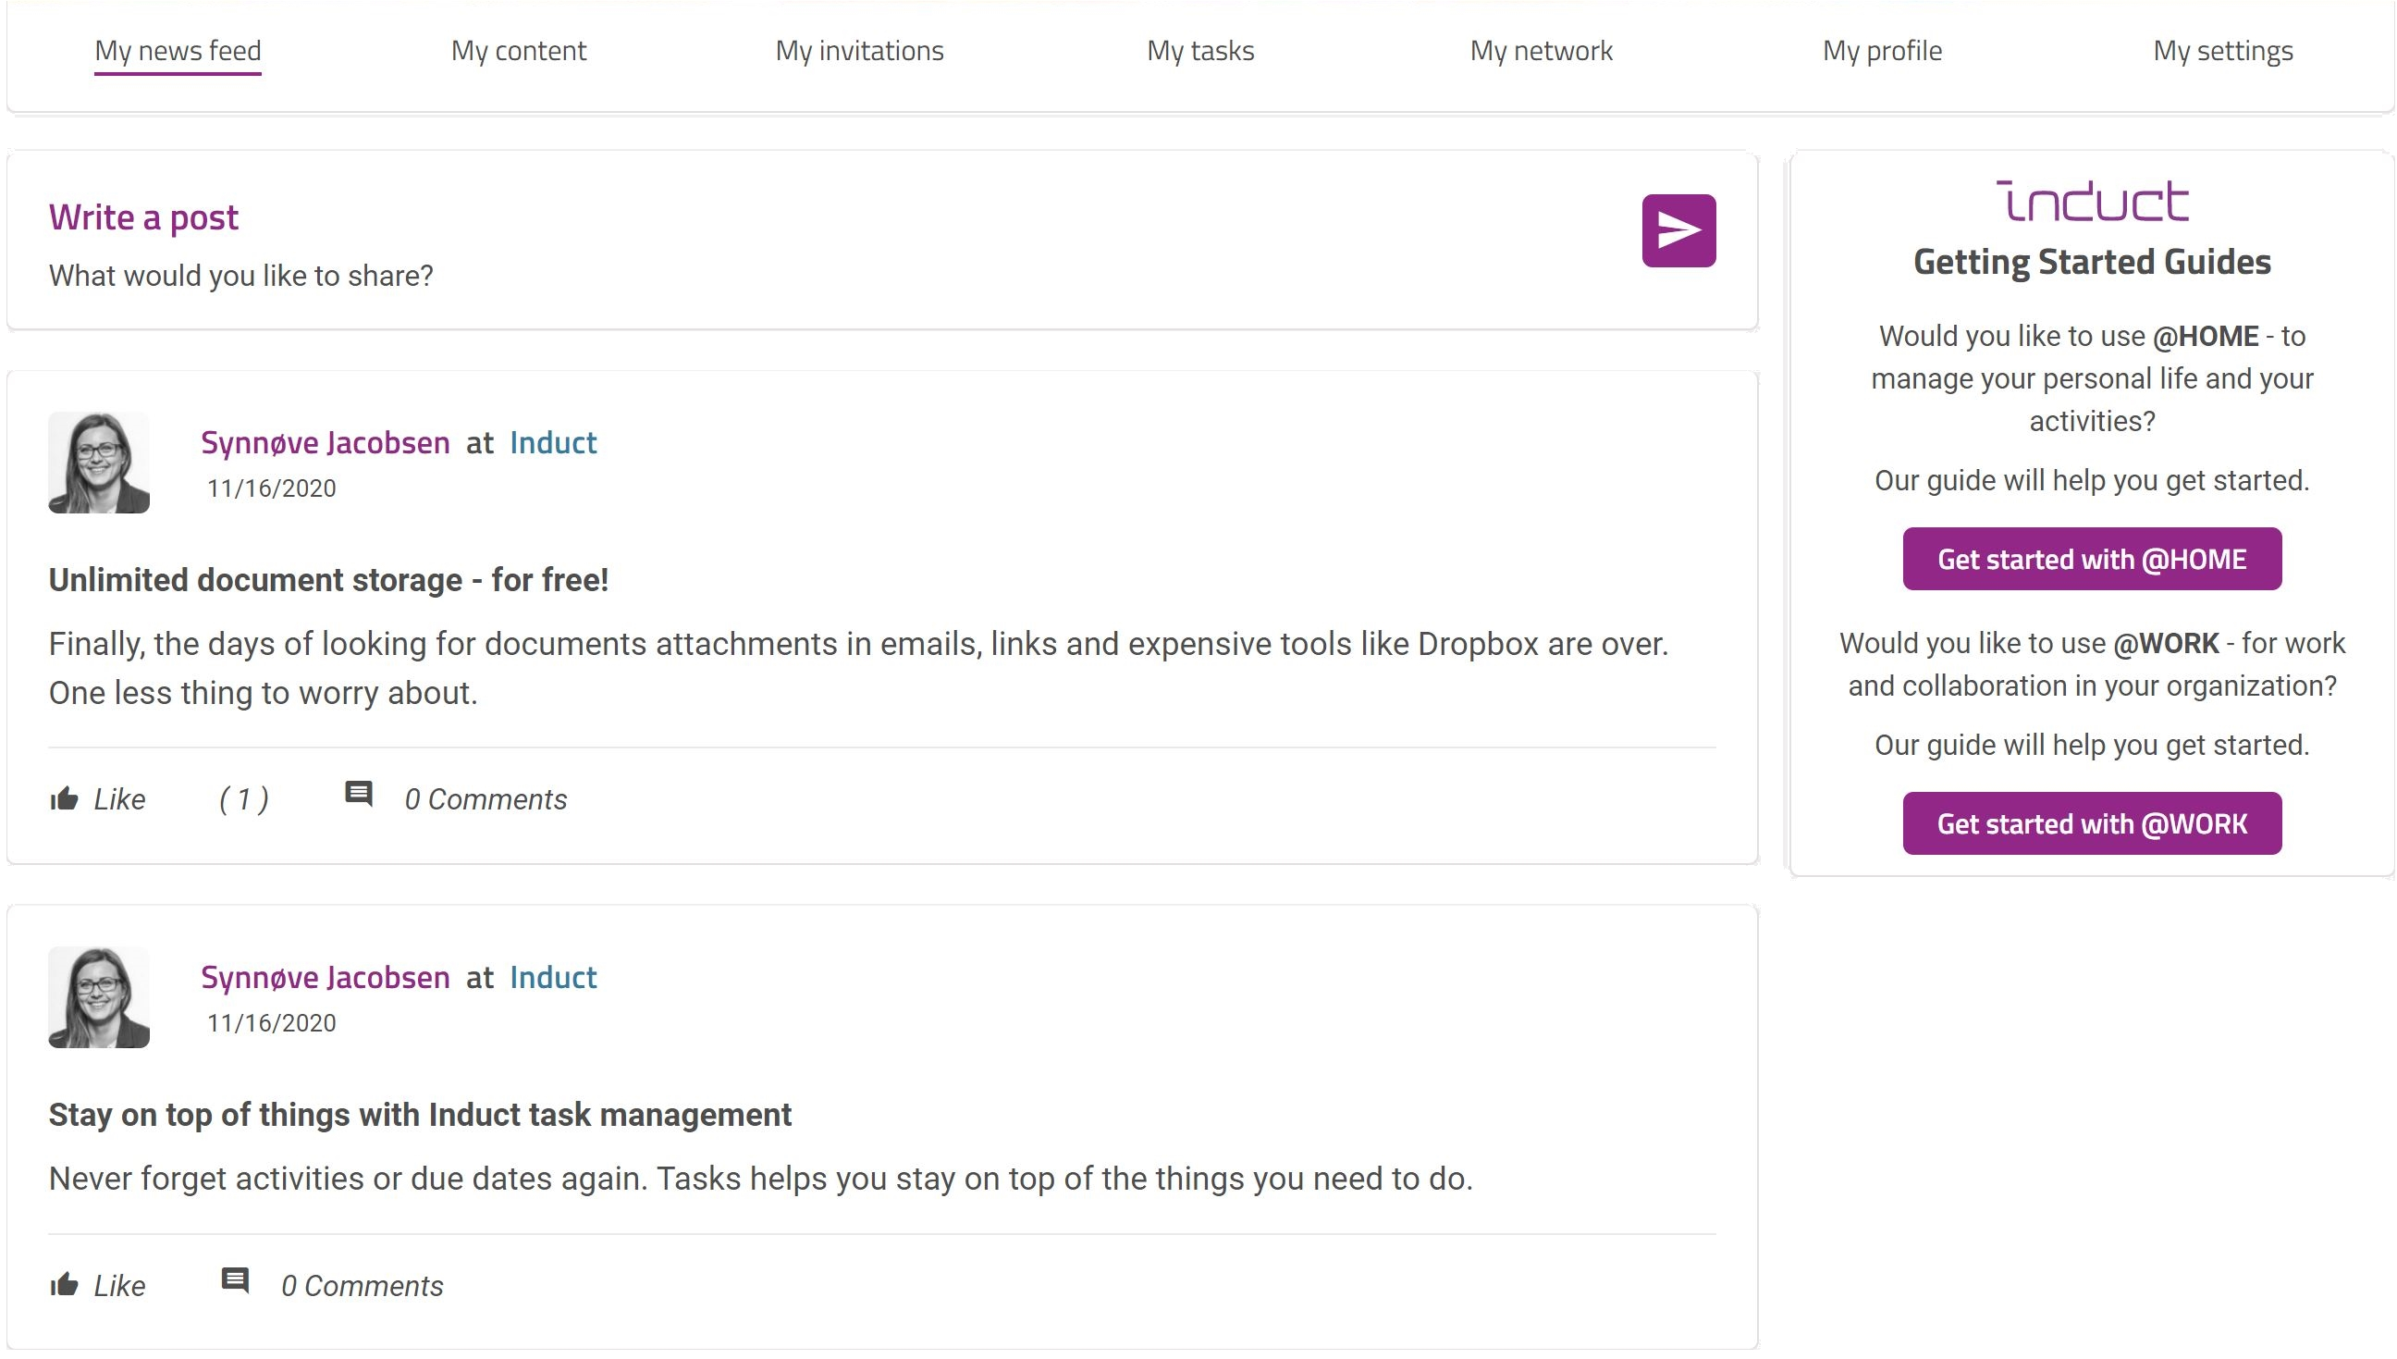View My profile tab
The image size is (2397, 1359).
(1882, 50)
